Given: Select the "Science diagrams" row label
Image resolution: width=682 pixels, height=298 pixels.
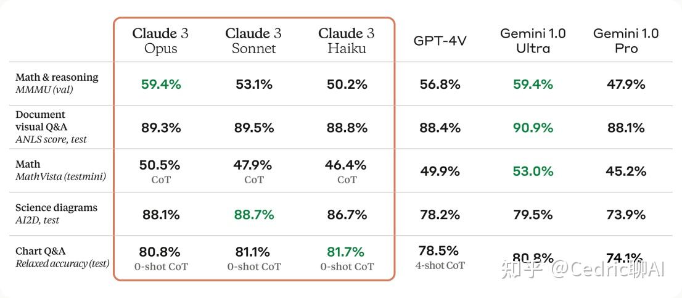Looking at the screenshot, I should 56,208.
